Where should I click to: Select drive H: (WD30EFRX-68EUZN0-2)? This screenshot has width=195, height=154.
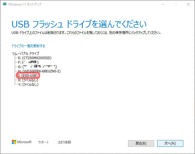pyautogui.click(x=39, y=71)
